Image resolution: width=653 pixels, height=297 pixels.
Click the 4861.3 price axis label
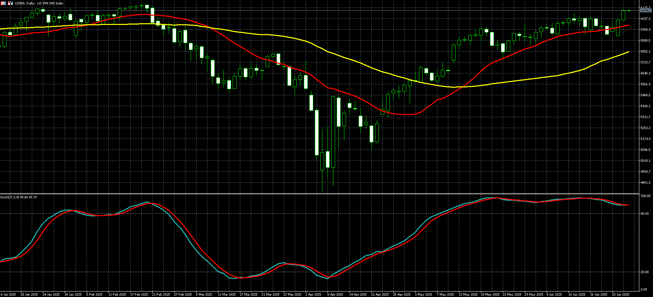pyautogui.click(x=645, y=183)
